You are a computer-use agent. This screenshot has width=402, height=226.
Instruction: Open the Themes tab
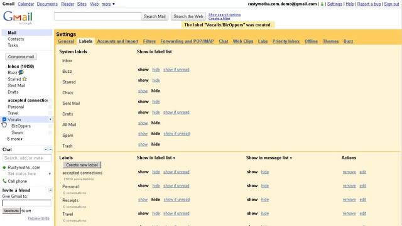pyautogui.click(x=330, y=41)
